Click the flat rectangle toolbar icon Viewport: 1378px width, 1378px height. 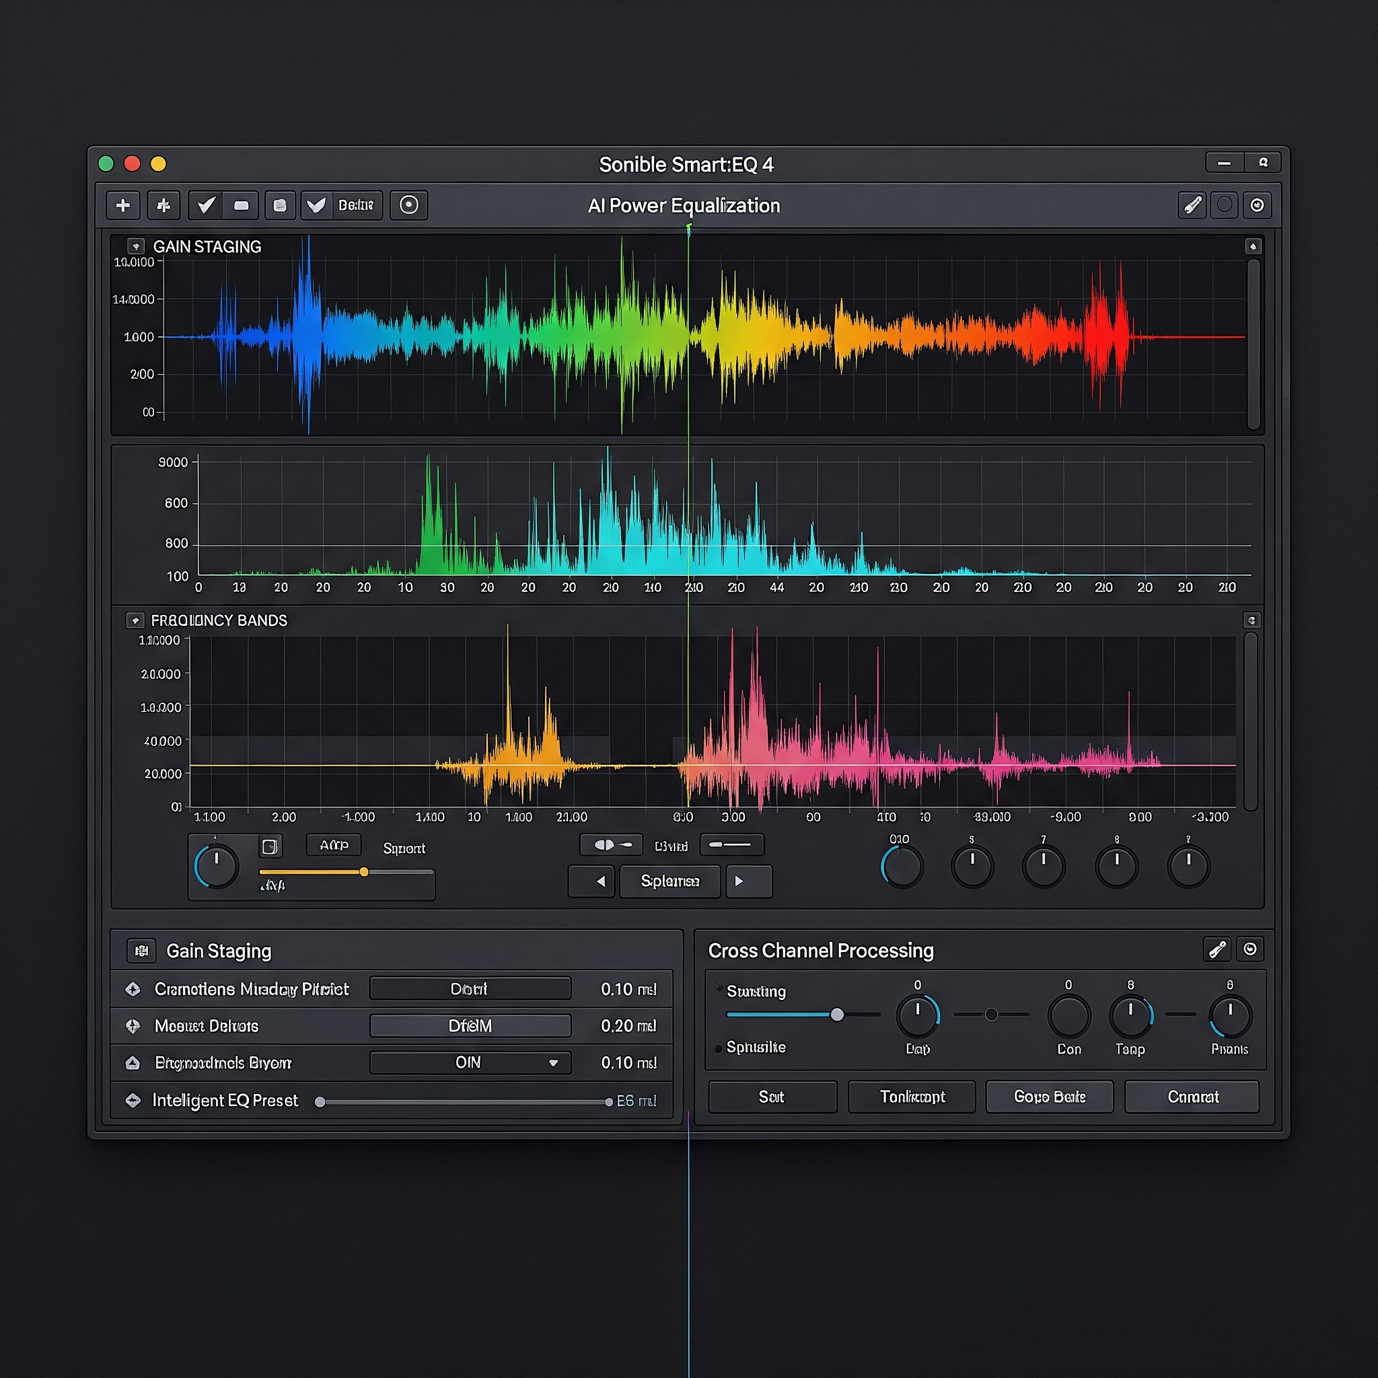[241, 205]
